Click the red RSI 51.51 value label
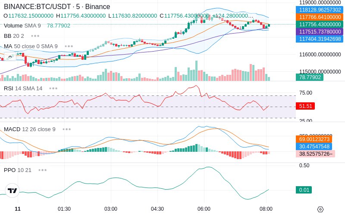The height and width of the screenshot is (215, 345). tap(305, 106)
